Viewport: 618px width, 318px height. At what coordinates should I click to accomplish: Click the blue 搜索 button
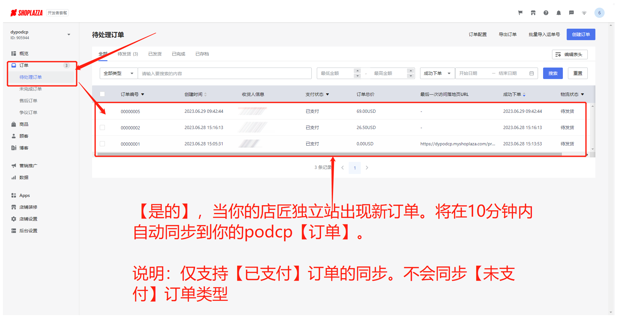tap(553, 73)
